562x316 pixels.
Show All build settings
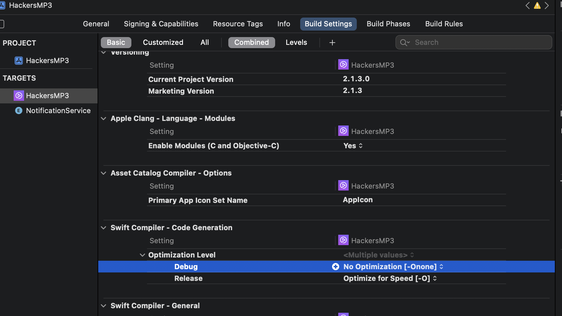click(x=205, y=43)
